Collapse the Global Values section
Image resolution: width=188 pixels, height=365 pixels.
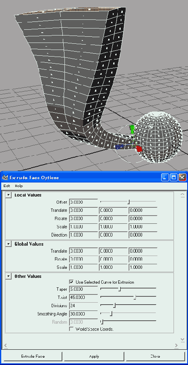(x=8, y=244)
